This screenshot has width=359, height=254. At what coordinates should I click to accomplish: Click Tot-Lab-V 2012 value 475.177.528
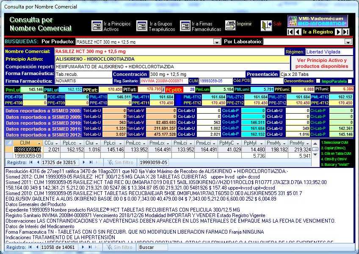(x=161, y=134)
